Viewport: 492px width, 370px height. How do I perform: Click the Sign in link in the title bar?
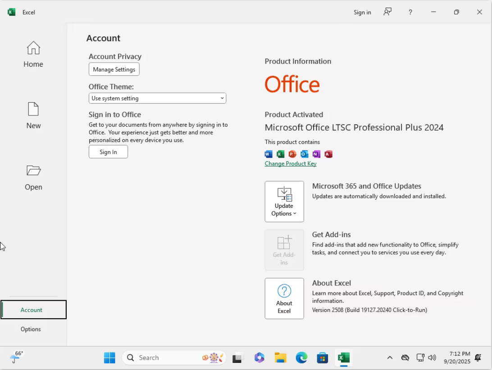362,12
